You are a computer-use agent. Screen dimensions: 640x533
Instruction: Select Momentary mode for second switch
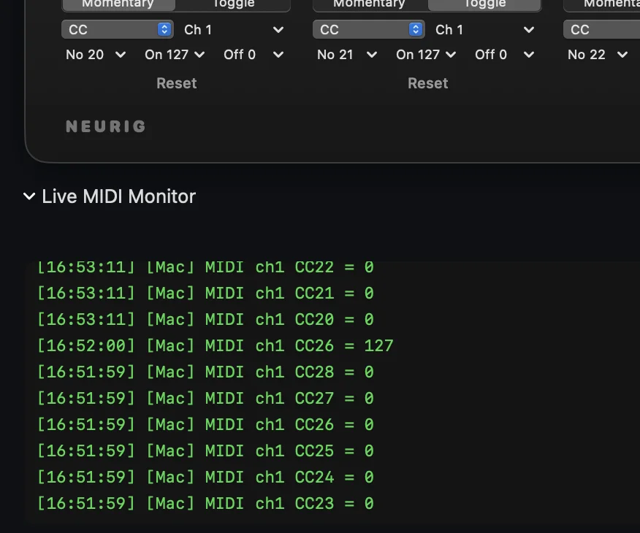click(370, 4)
